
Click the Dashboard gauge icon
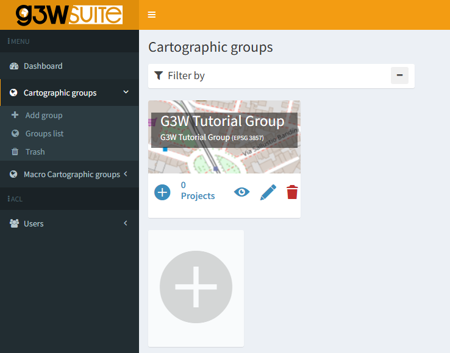[x=14, y=66]
